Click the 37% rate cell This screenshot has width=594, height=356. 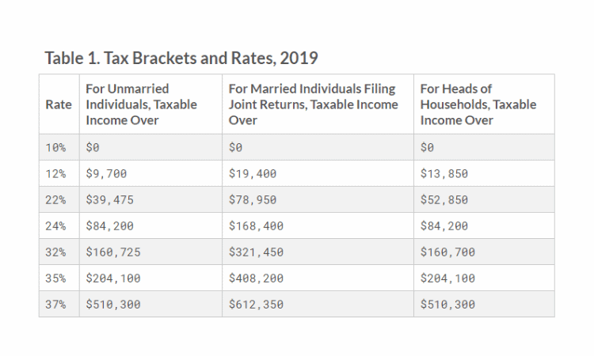tap(58, 304)
